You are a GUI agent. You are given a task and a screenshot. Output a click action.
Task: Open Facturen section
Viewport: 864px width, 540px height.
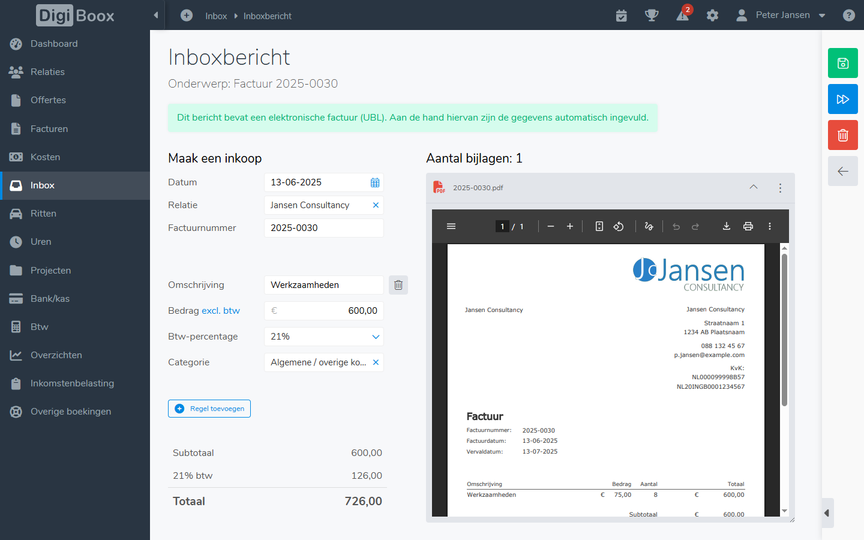pyautogui.click(x=75, y=128)
